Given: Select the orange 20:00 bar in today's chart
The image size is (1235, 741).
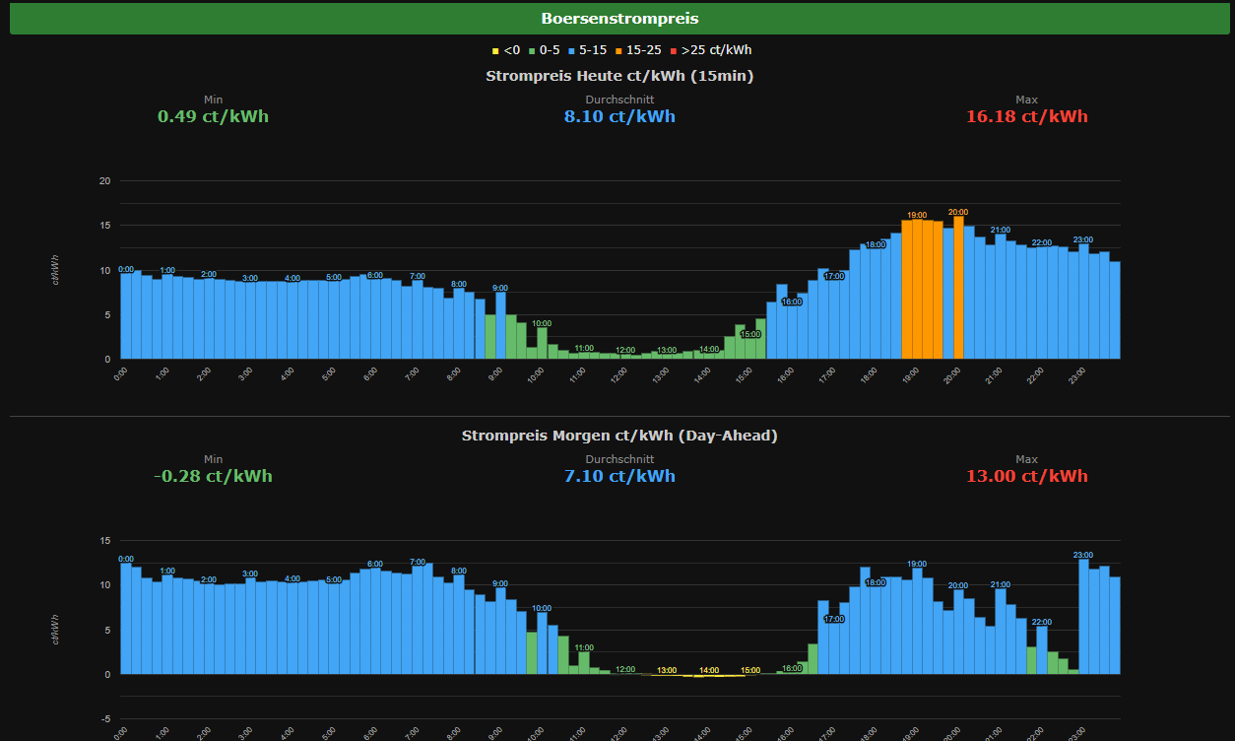Looking at the screenshot, I should click(958, 286).
